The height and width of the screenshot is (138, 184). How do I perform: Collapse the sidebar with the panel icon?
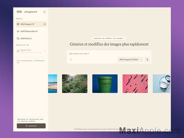tap(45, 12)
